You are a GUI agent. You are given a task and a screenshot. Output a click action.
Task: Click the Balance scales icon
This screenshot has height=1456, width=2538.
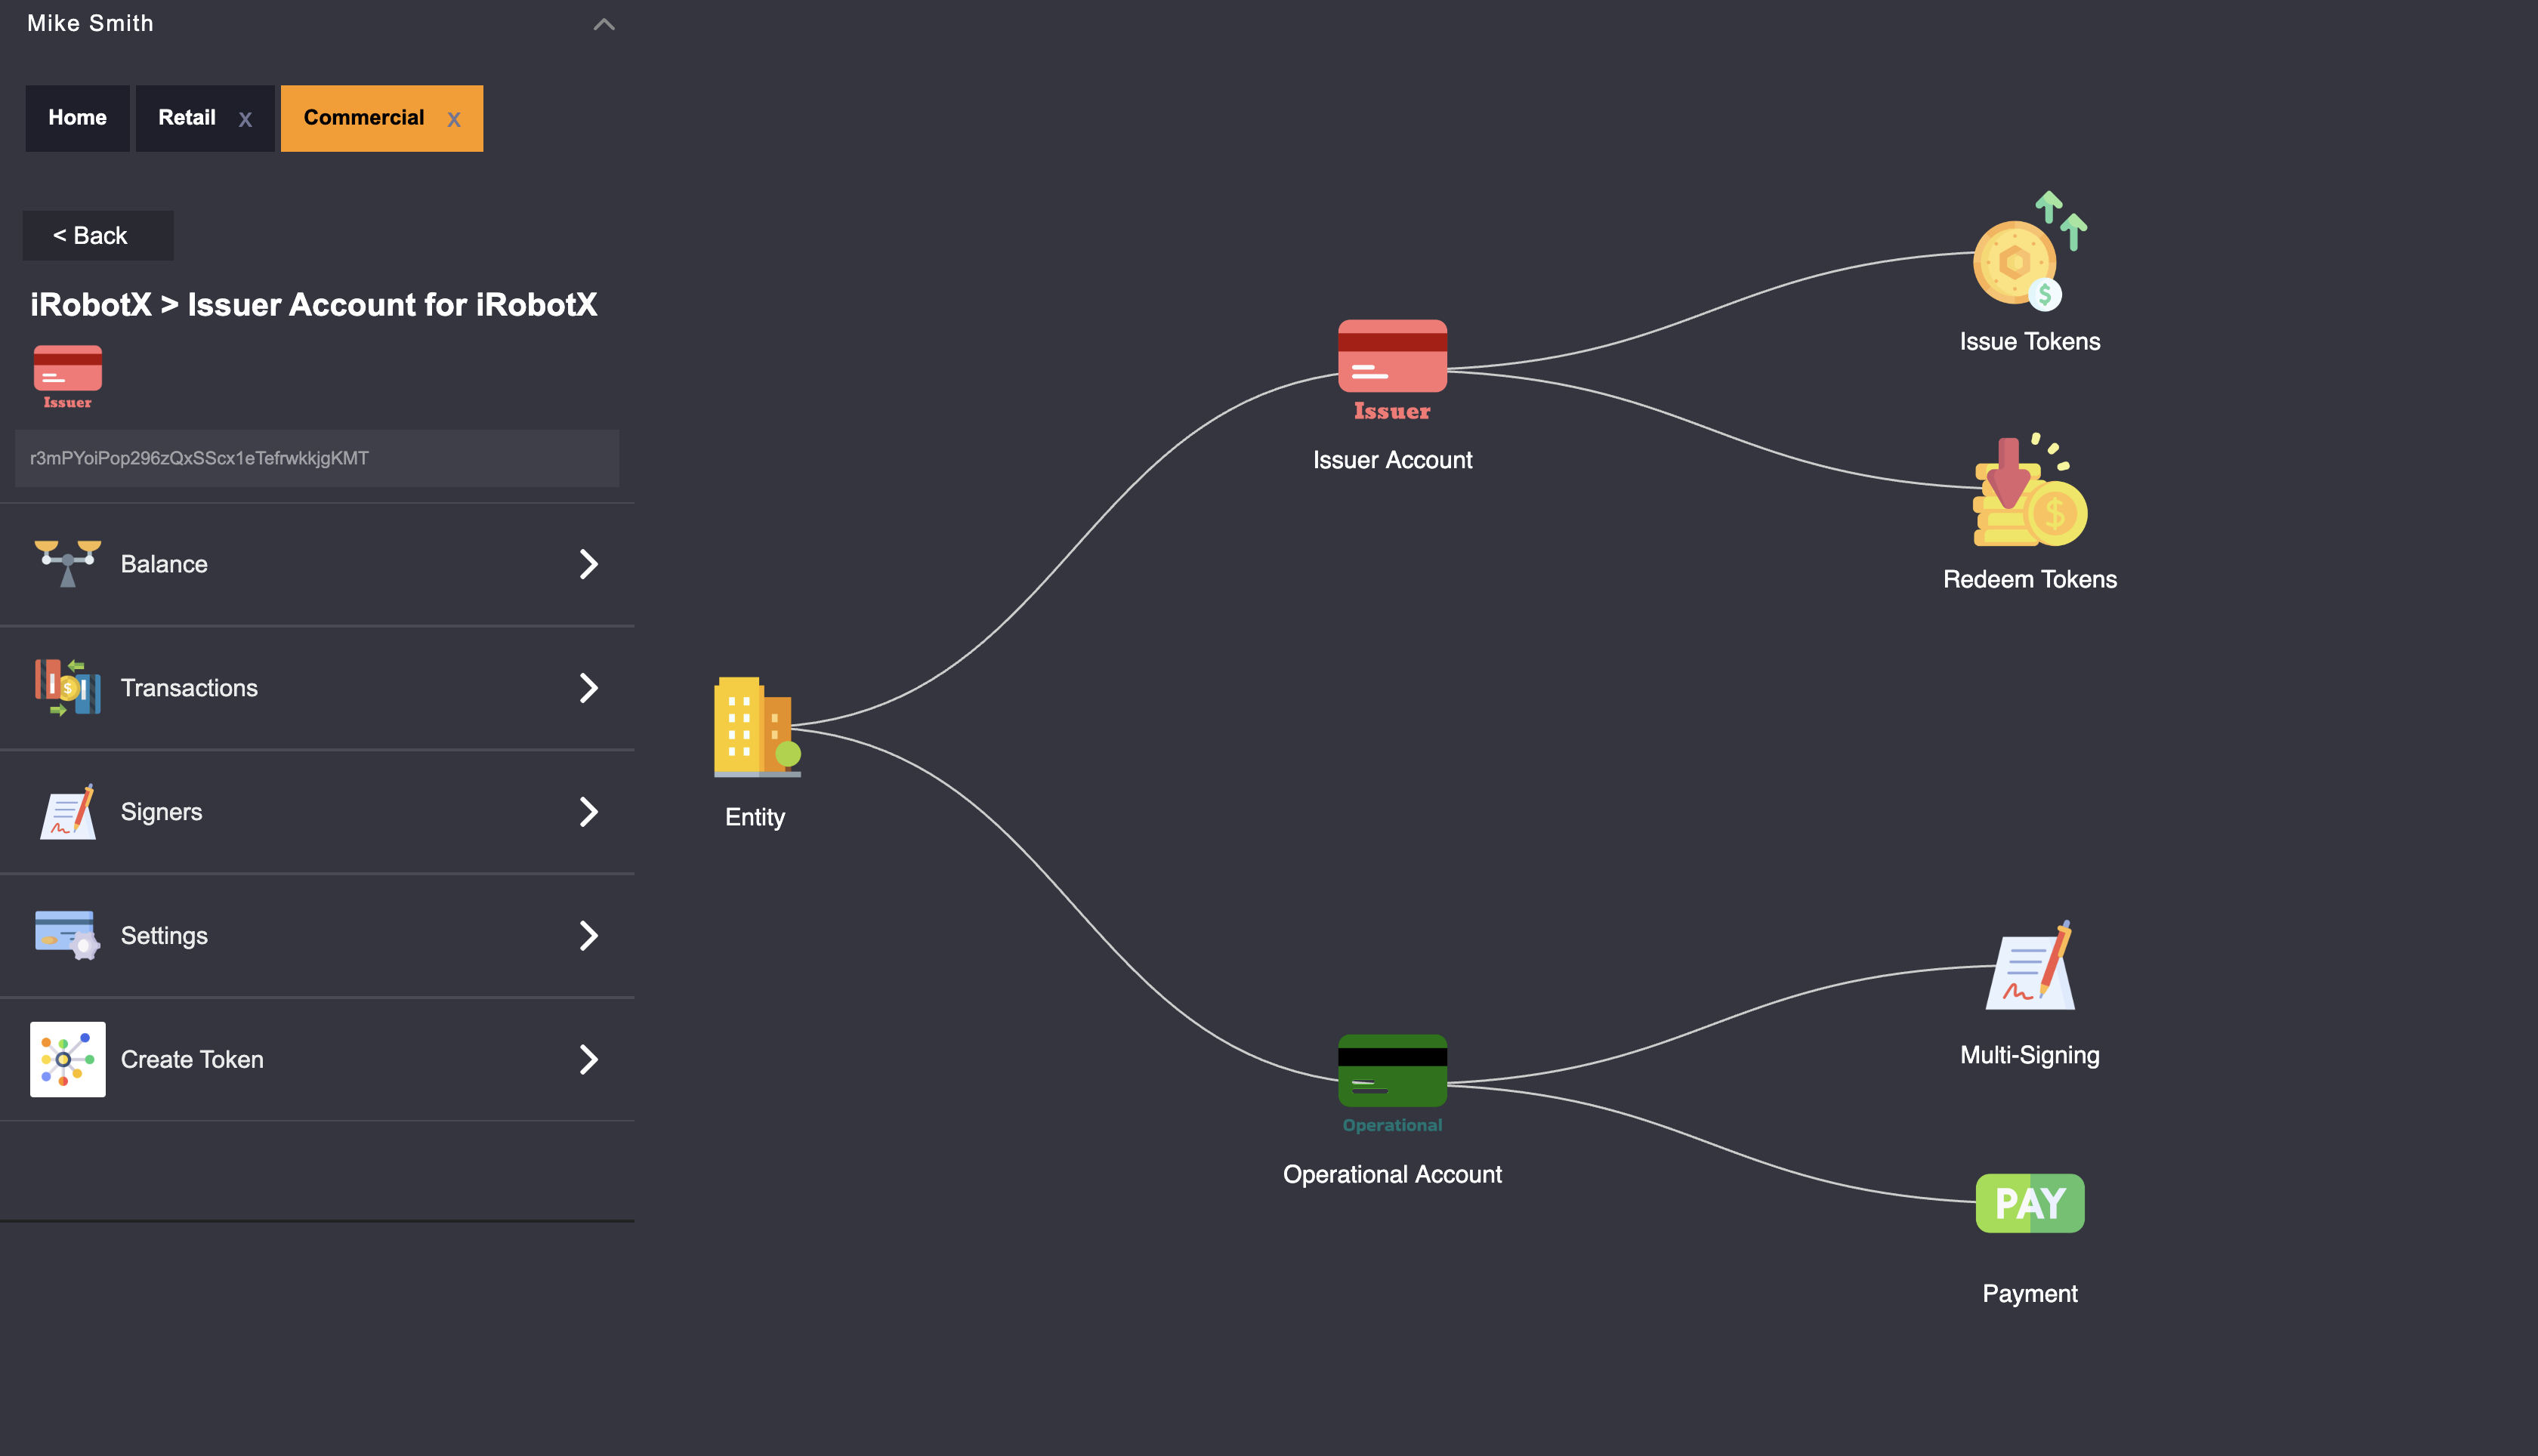67,564
